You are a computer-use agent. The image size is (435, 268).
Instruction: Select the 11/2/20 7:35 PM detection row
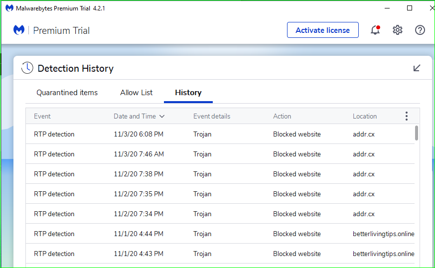pyautogui.click(x=220, y=194)
